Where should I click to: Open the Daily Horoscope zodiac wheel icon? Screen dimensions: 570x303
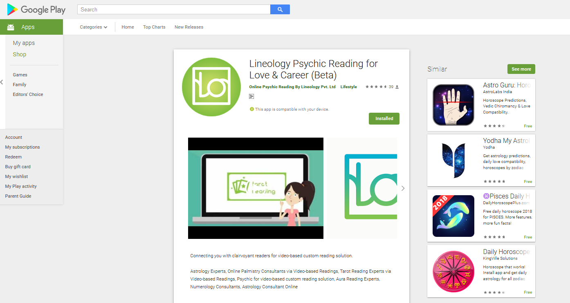click(453, 272)
